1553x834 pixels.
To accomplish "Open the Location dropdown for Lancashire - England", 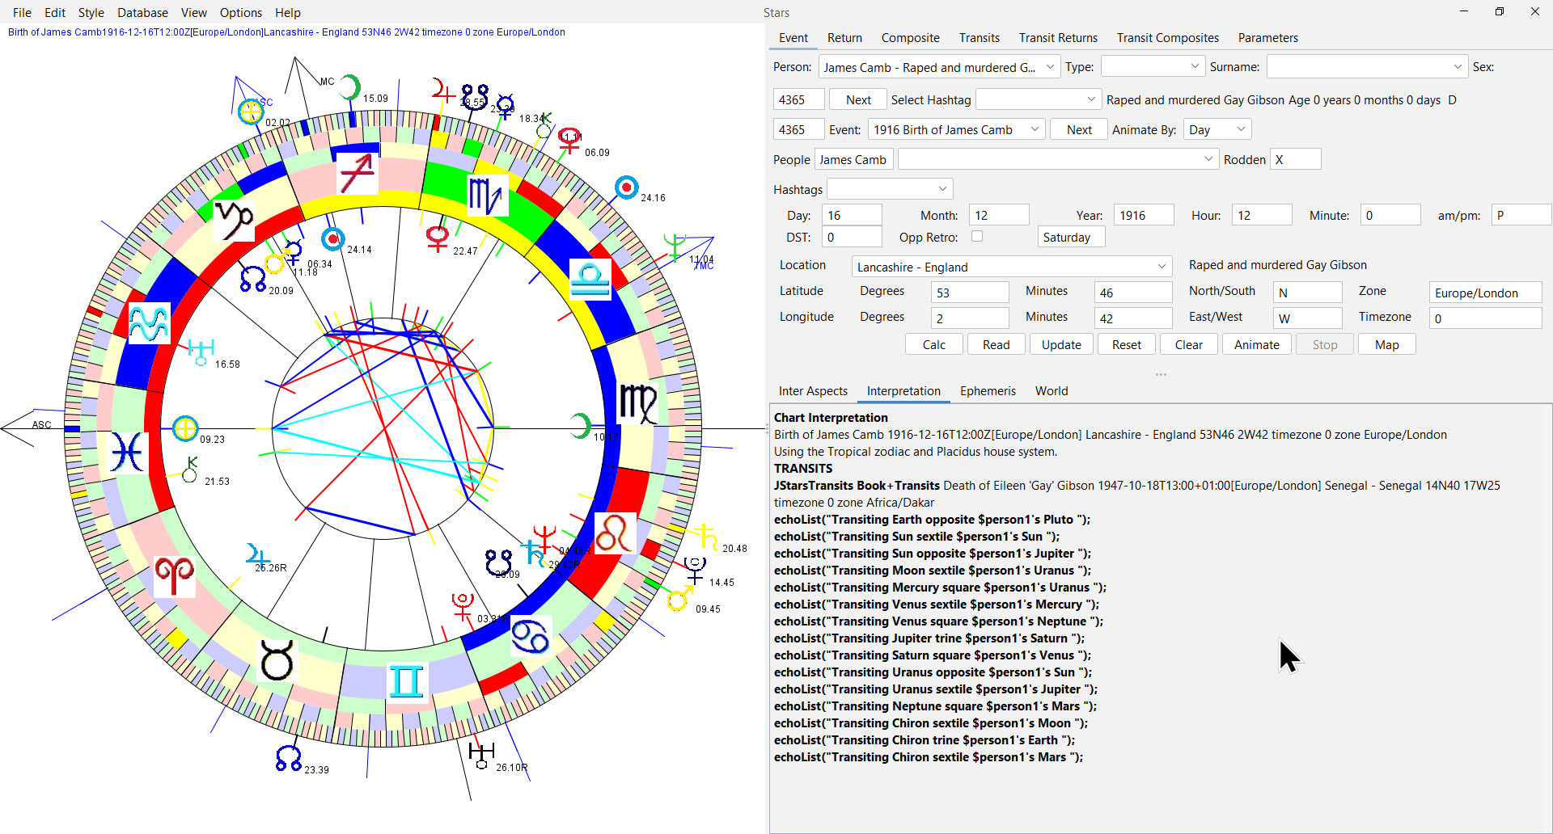I will pos(1162,267).
